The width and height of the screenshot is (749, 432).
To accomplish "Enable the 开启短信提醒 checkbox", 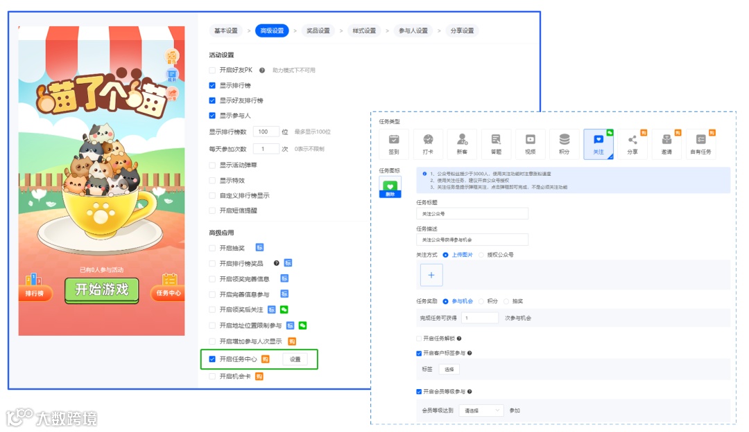I will point(212,210).
